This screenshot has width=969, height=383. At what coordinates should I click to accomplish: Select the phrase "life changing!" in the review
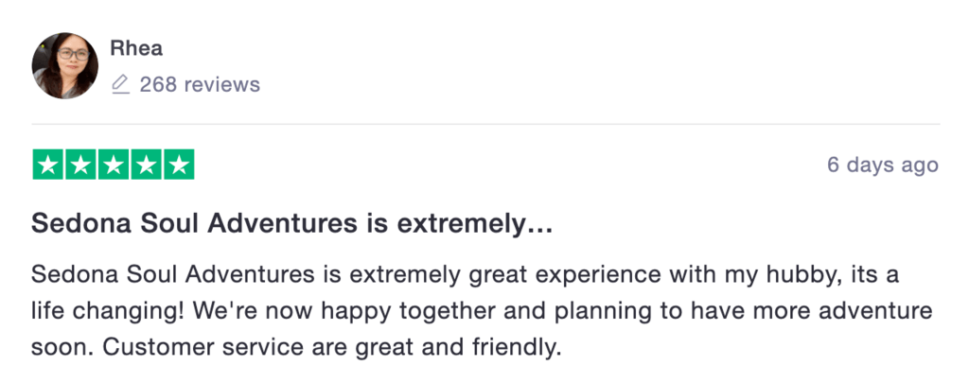tap(95, 311)
